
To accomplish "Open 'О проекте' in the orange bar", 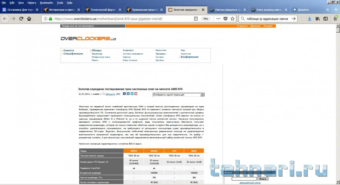I will tap(242, 26).
